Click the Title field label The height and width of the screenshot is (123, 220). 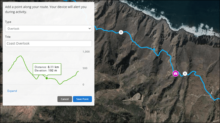pyautogui.click(x=8, y=37)
